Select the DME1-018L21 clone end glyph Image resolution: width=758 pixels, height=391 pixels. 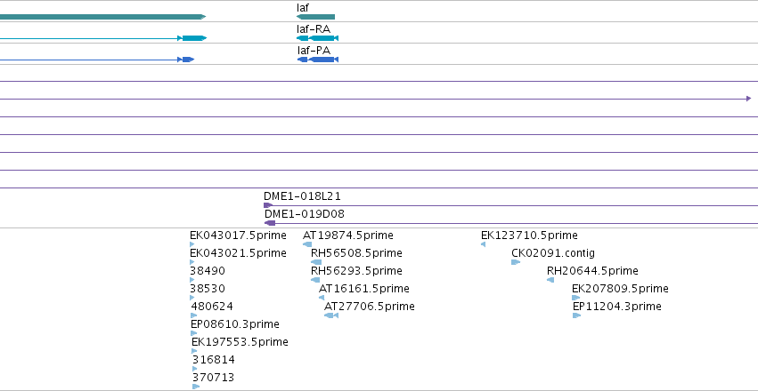click(x=268, y=205)
